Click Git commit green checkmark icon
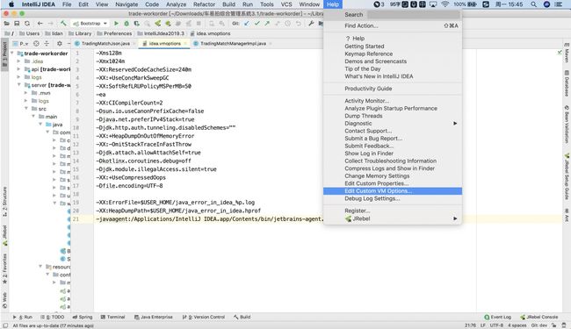 click(257, 24)
